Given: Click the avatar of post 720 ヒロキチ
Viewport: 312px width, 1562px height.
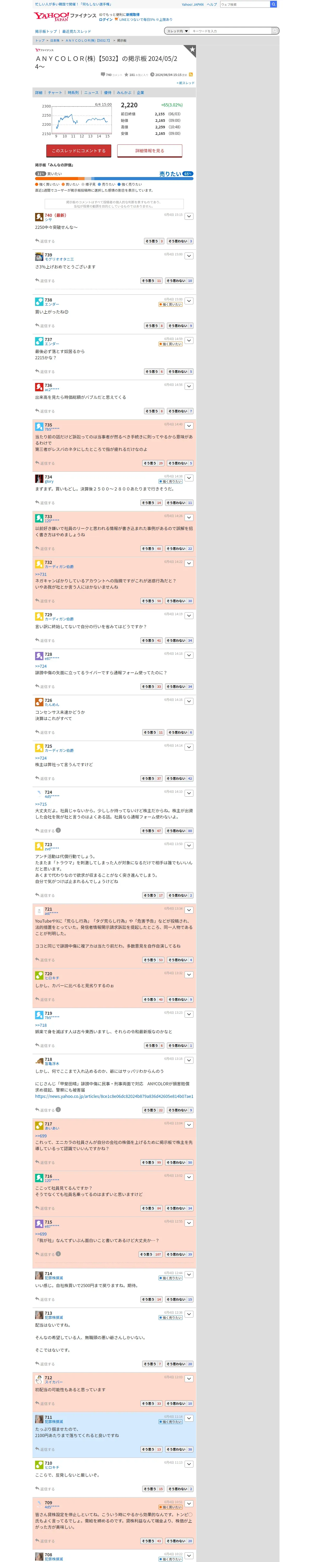Looking at the screenshot, I should point(39,976).
